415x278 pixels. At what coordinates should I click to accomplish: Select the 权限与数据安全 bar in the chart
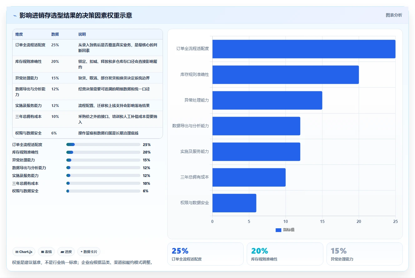(x=235, y=203)
